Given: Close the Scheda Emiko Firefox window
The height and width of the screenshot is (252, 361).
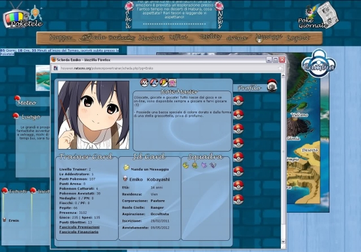Looking at the screenshot, I should pyautogui.click(x=282, y=60).
